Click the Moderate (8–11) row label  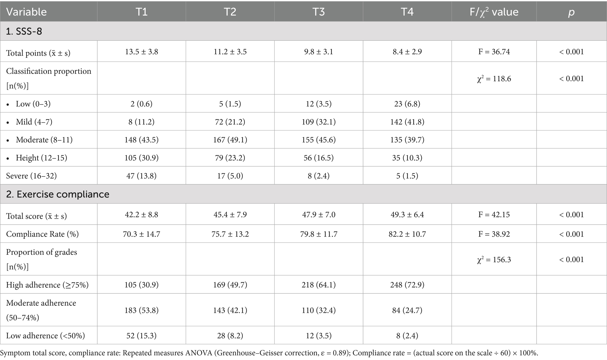[44, 140]
